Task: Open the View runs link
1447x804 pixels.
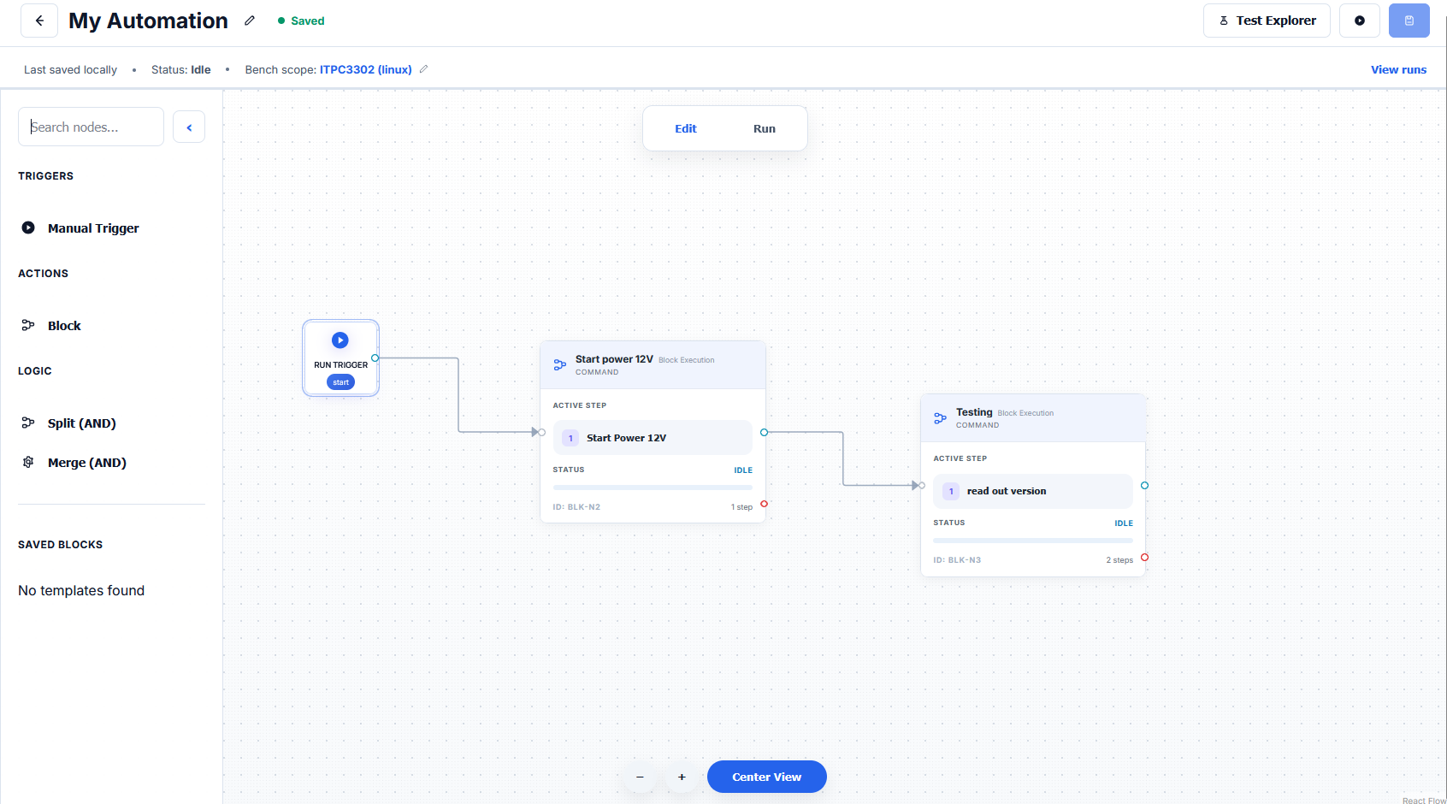Action: (1398, 69)
